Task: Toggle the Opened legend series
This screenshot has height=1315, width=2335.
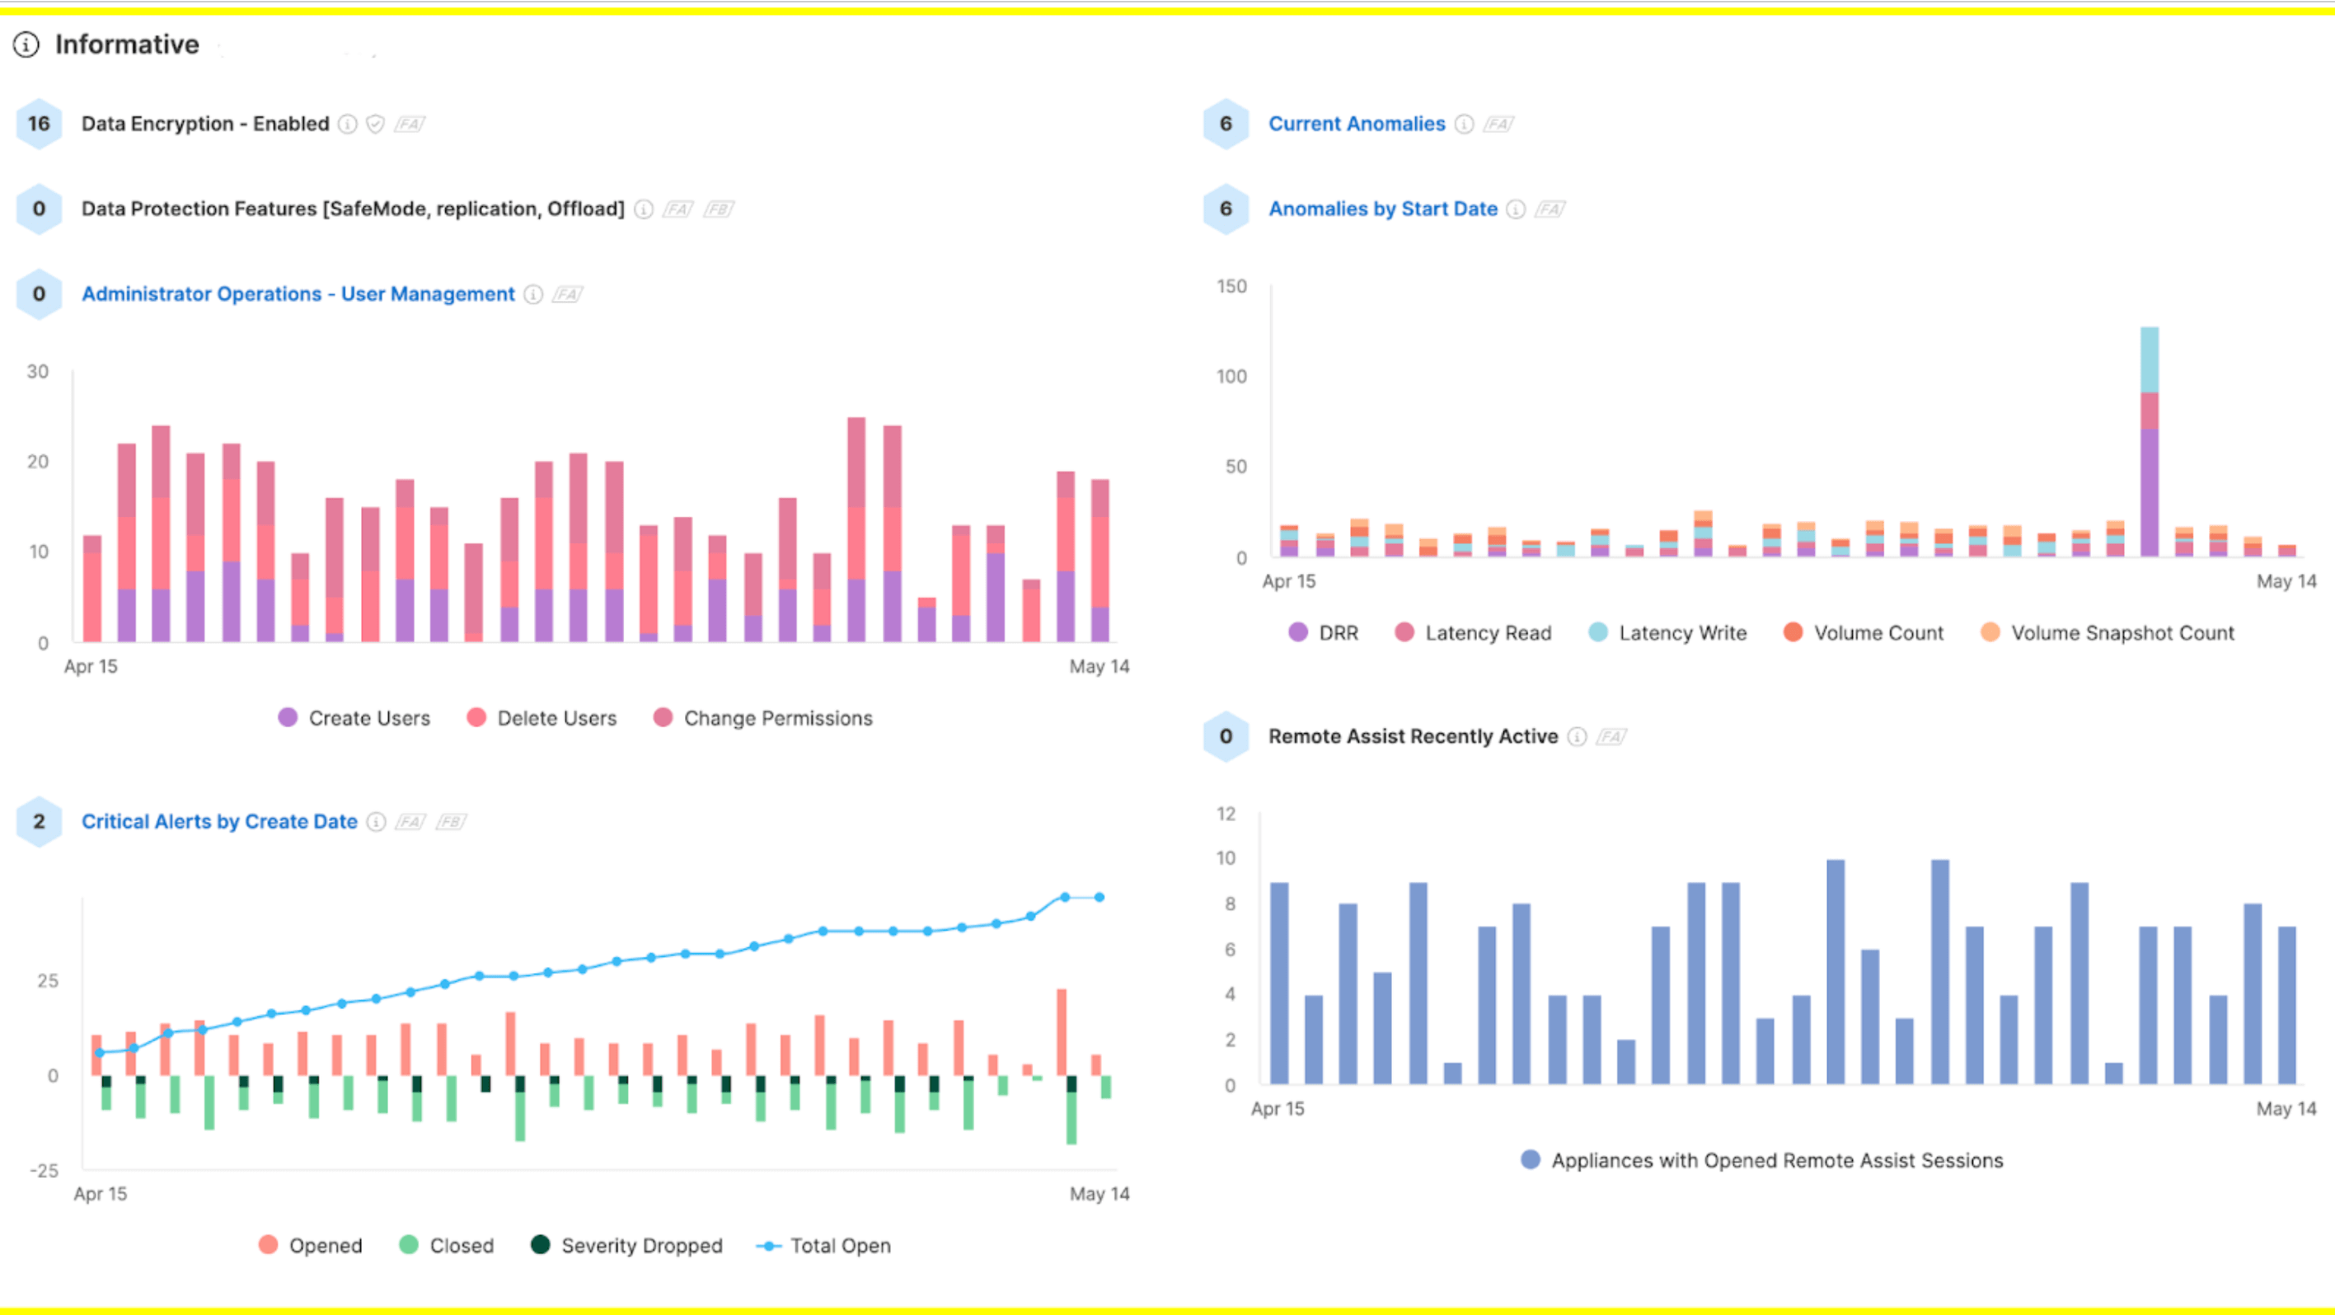Action: [x=310, y=1245]
